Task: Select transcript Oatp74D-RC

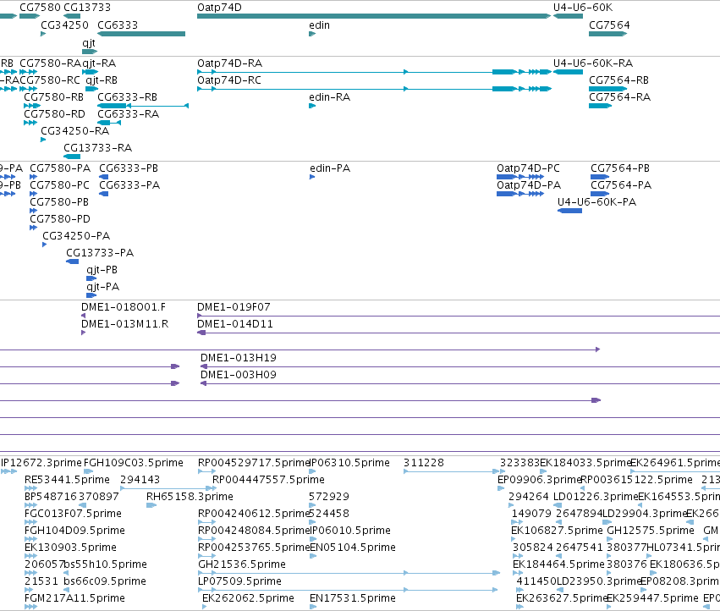Action: (x=374, y=89)
